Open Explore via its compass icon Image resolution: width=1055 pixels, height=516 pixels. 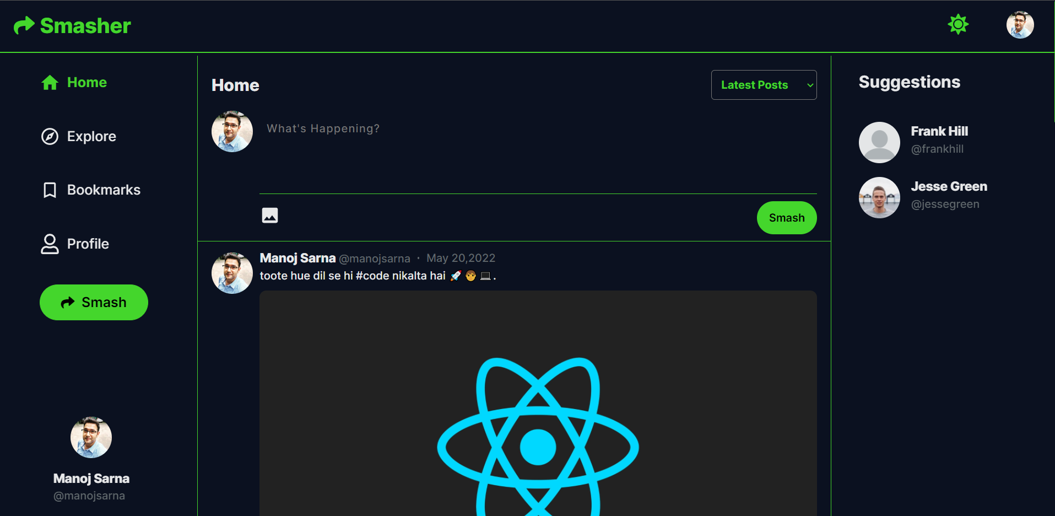[x=49, y=136]
